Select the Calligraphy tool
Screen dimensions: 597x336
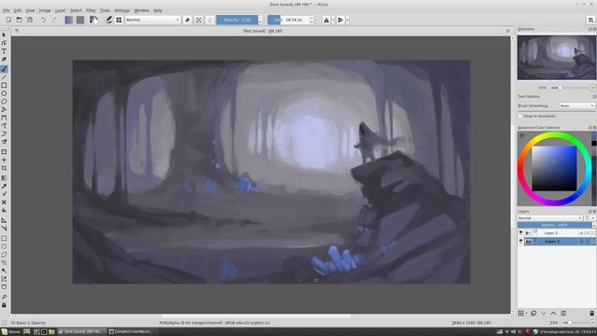click(x=4, y=60)
